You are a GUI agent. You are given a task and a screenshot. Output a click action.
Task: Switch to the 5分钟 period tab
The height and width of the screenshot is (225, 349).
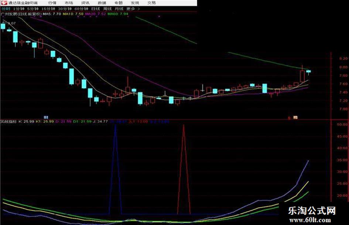click(x=33, y=9)
